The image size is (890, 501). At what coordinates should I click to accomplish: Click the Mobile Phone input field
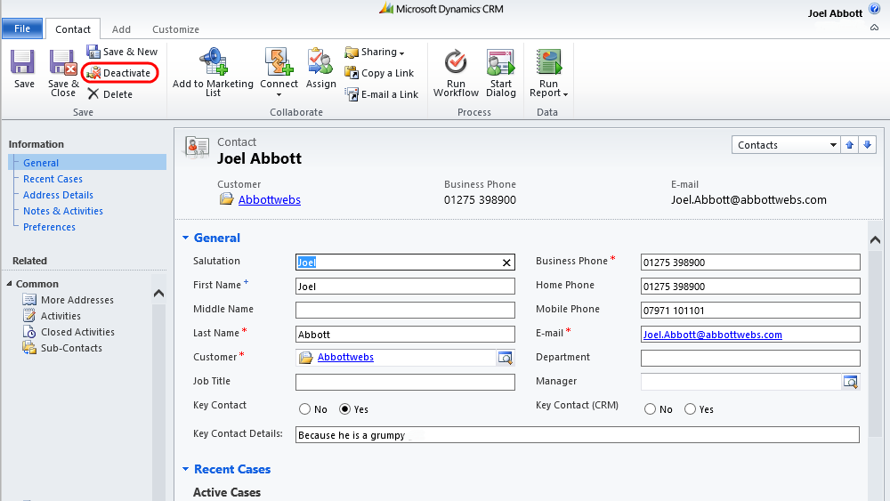tap(750, 310)
